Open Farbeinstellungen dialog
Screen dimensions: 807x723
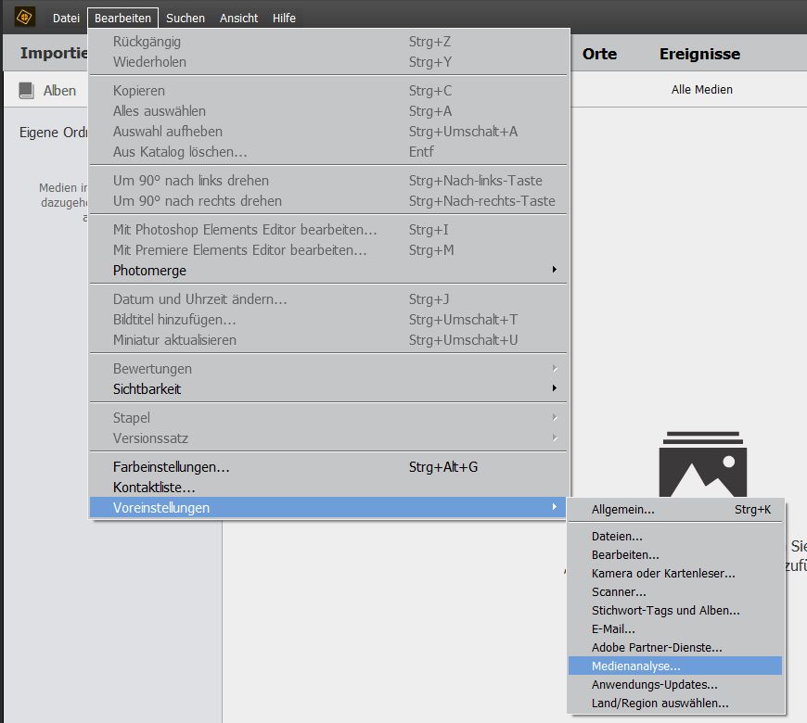328,467
